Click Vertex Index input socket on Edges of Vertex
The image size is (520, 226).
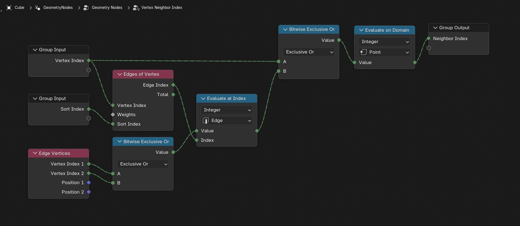coord(113,105)
